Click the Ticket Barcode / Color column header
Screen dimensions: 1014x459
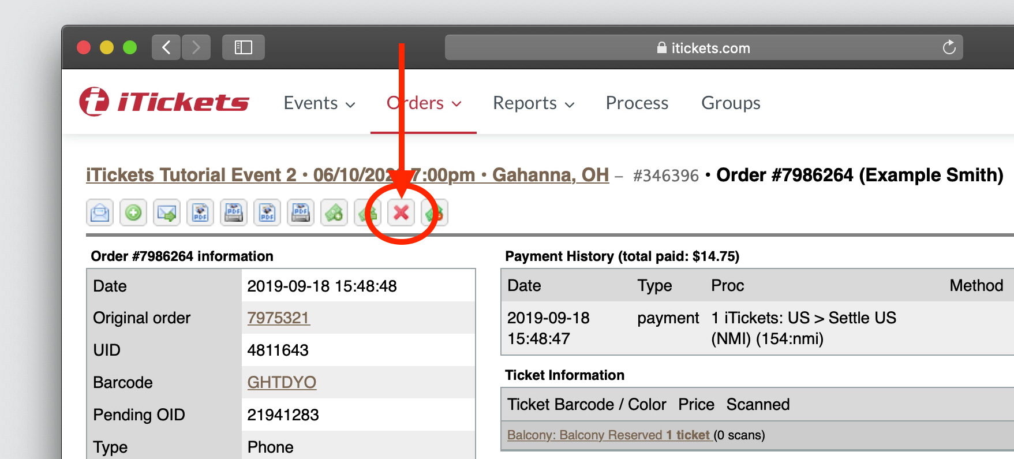pos(586,405)
